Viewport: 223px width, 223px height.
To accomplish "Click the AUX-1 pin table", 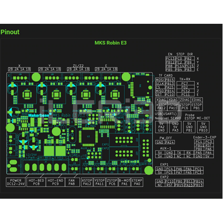I will [174, 154].
